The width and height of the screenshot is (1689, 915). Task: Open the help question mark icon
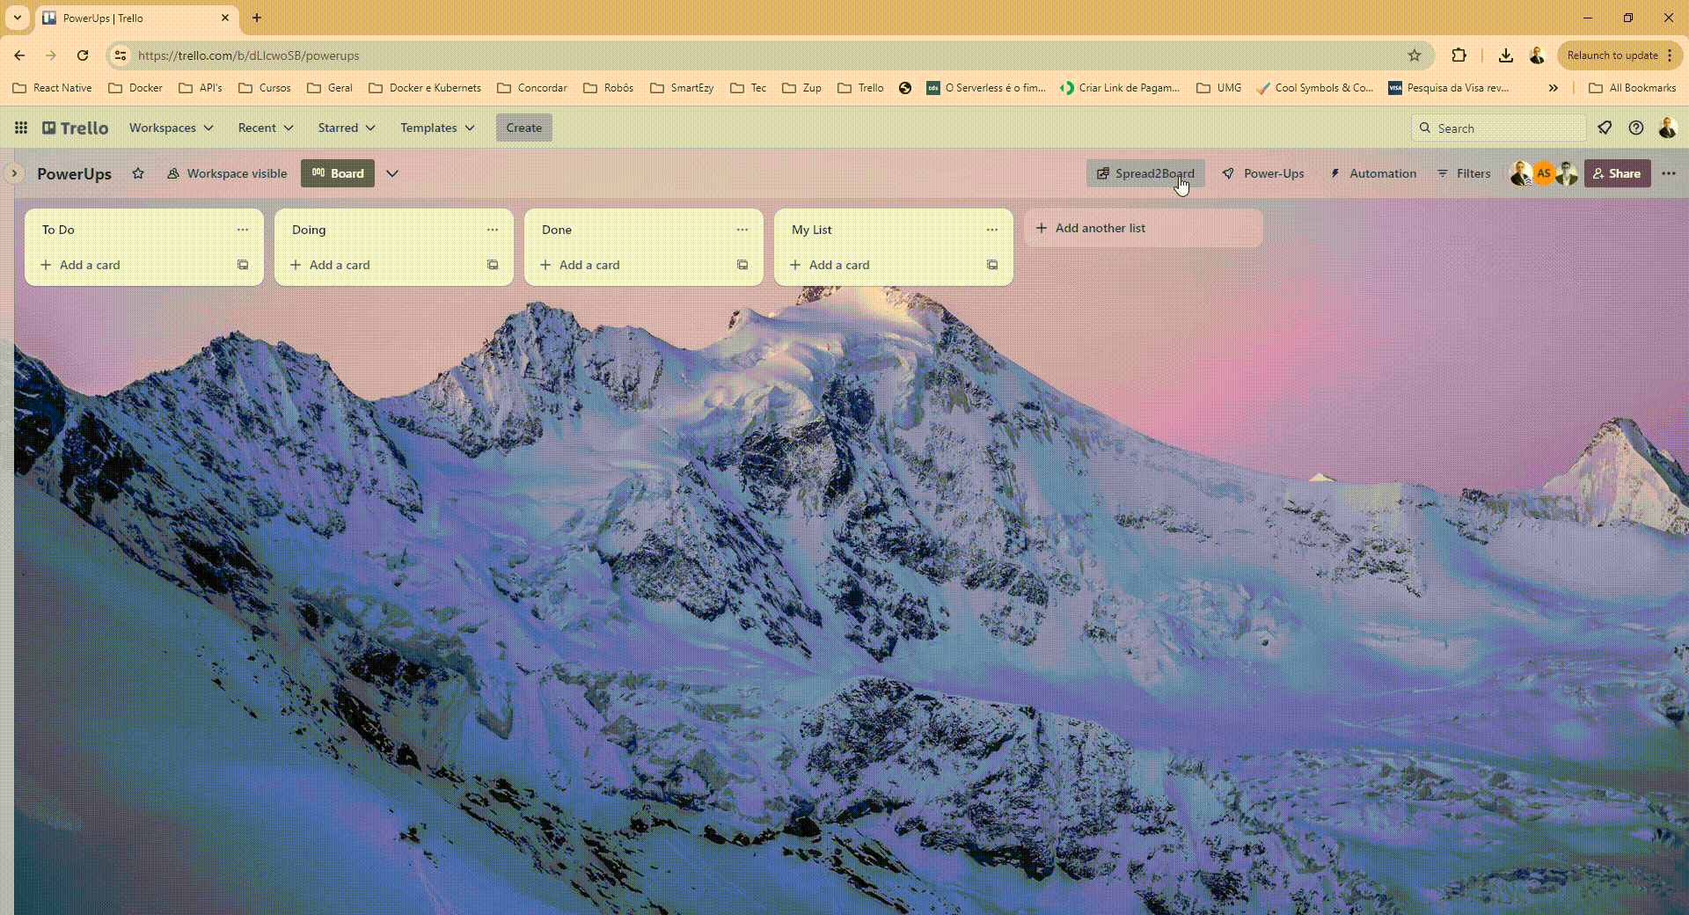pos(1636,128)
